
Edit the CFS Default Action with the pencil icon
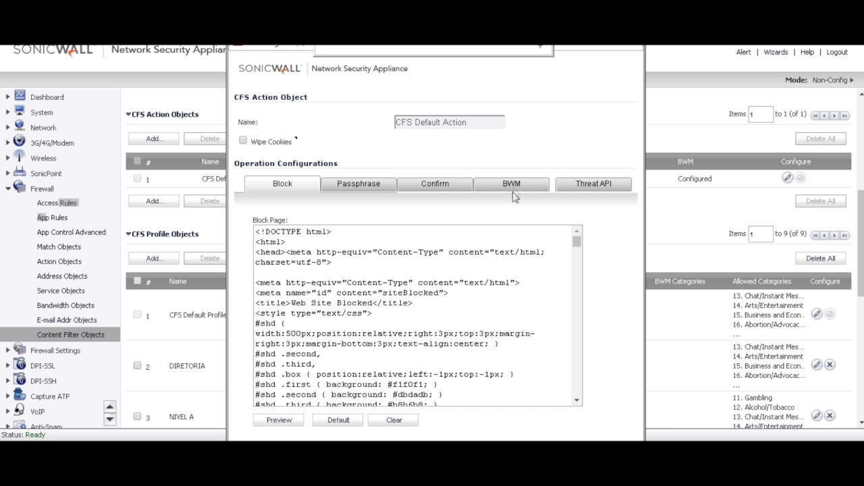pyautogui.click(x=787, y=178)
